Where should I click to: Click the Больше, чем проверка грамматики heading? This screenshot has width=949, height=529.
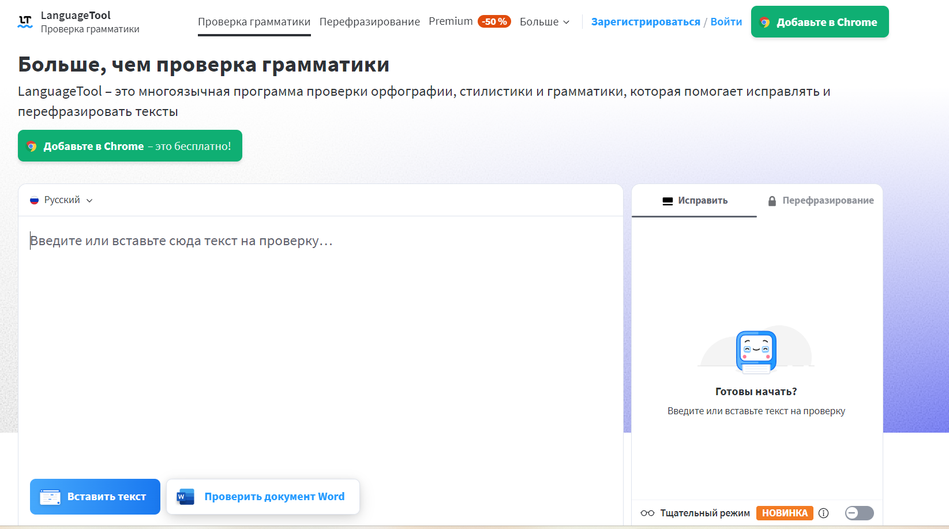[204, 65]
